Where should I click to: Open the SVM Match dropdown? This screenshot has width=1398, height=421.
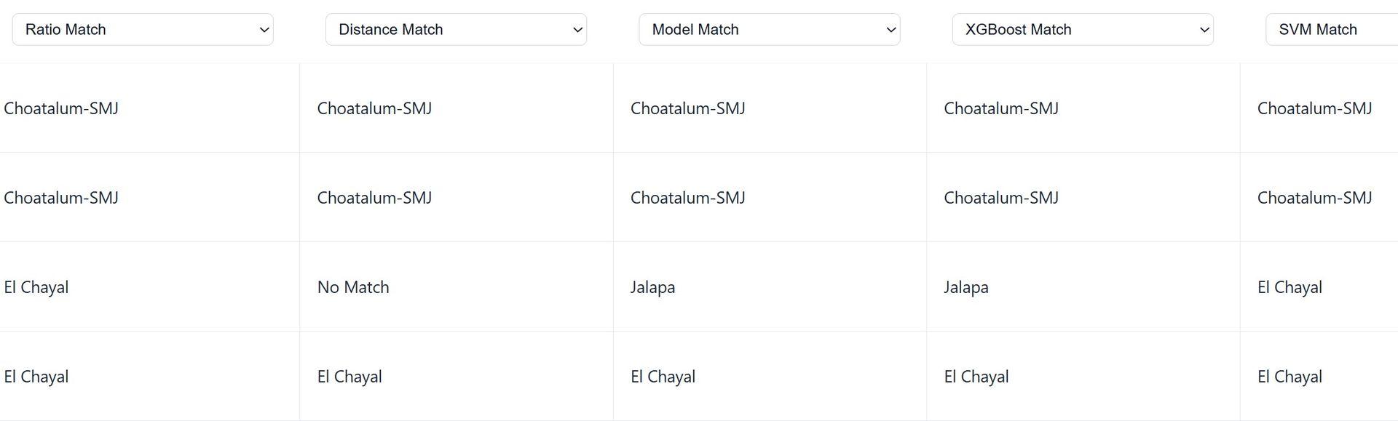pos(1332,30)
